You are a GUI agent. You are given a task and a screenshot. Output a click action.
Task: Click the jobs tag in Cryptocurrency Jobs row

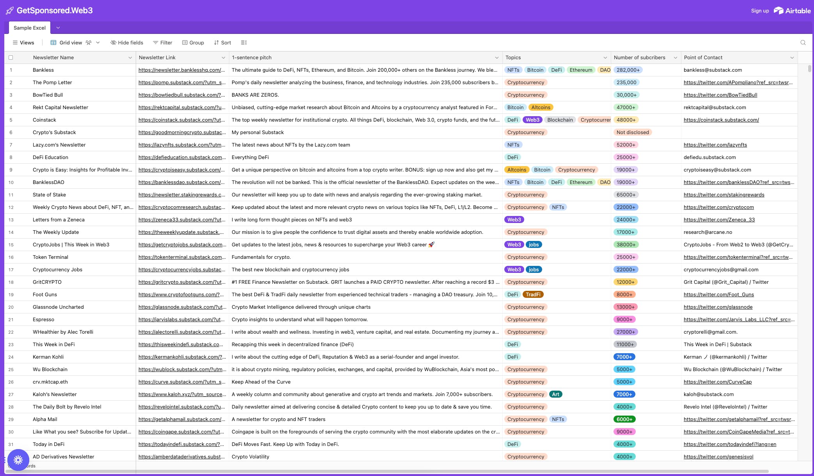pos(534,270)
